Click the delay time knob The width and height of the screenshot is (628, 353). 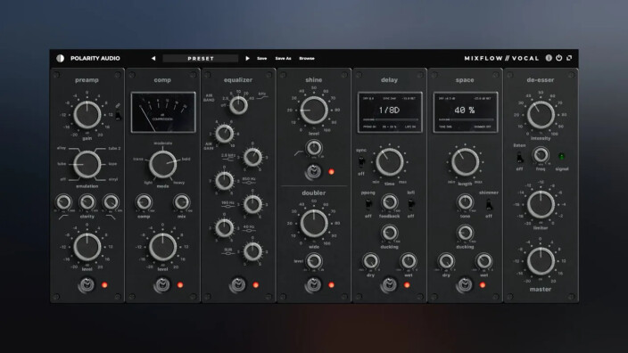[389, 162]
